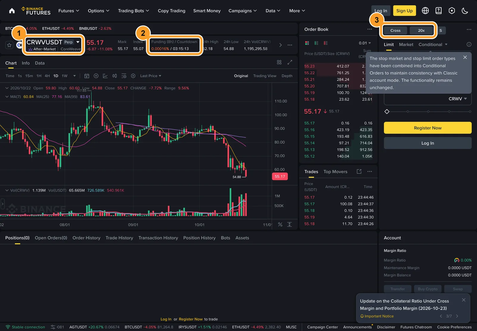The width and height of the screenshot is (477, 331).
Task: Click the yellow Sign Up button
Action: click(404, 11)
